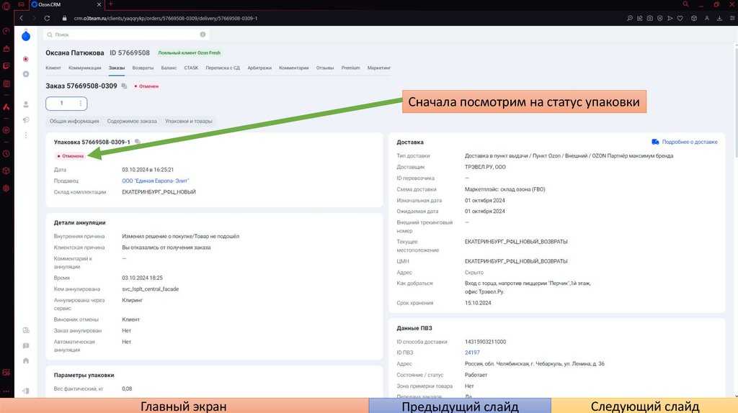The width and height of the screenshot is (738, 413).
Task: Switch to the Коммуникации tab
Action: [85, 68]
